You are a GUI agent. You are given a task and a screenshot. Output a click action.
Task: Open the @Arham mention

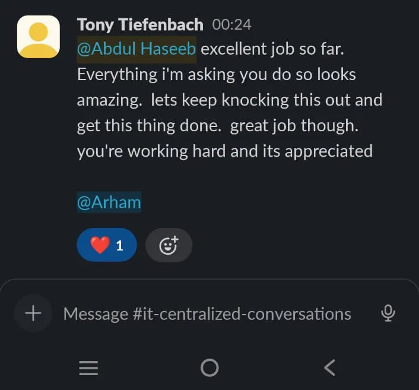pos(109,202)
